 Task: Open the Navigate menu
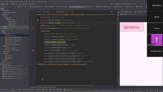[12, 2]
